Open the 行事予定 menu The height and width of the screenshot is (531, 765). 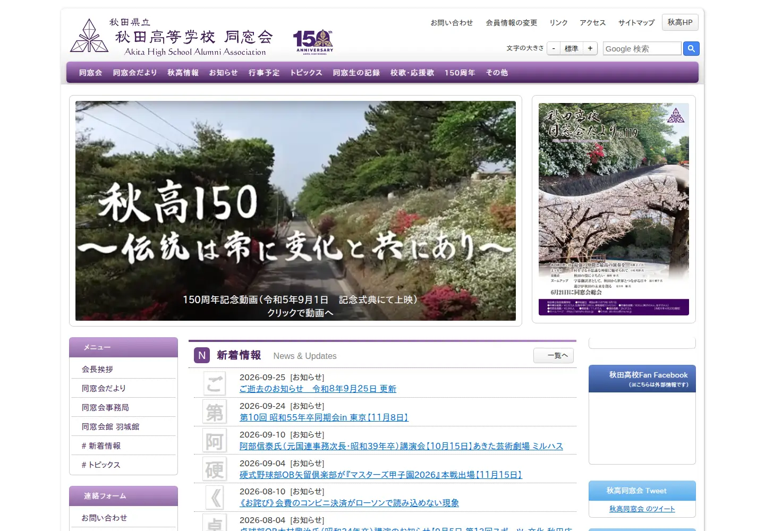pyautogui.click(x=264, y=73)
